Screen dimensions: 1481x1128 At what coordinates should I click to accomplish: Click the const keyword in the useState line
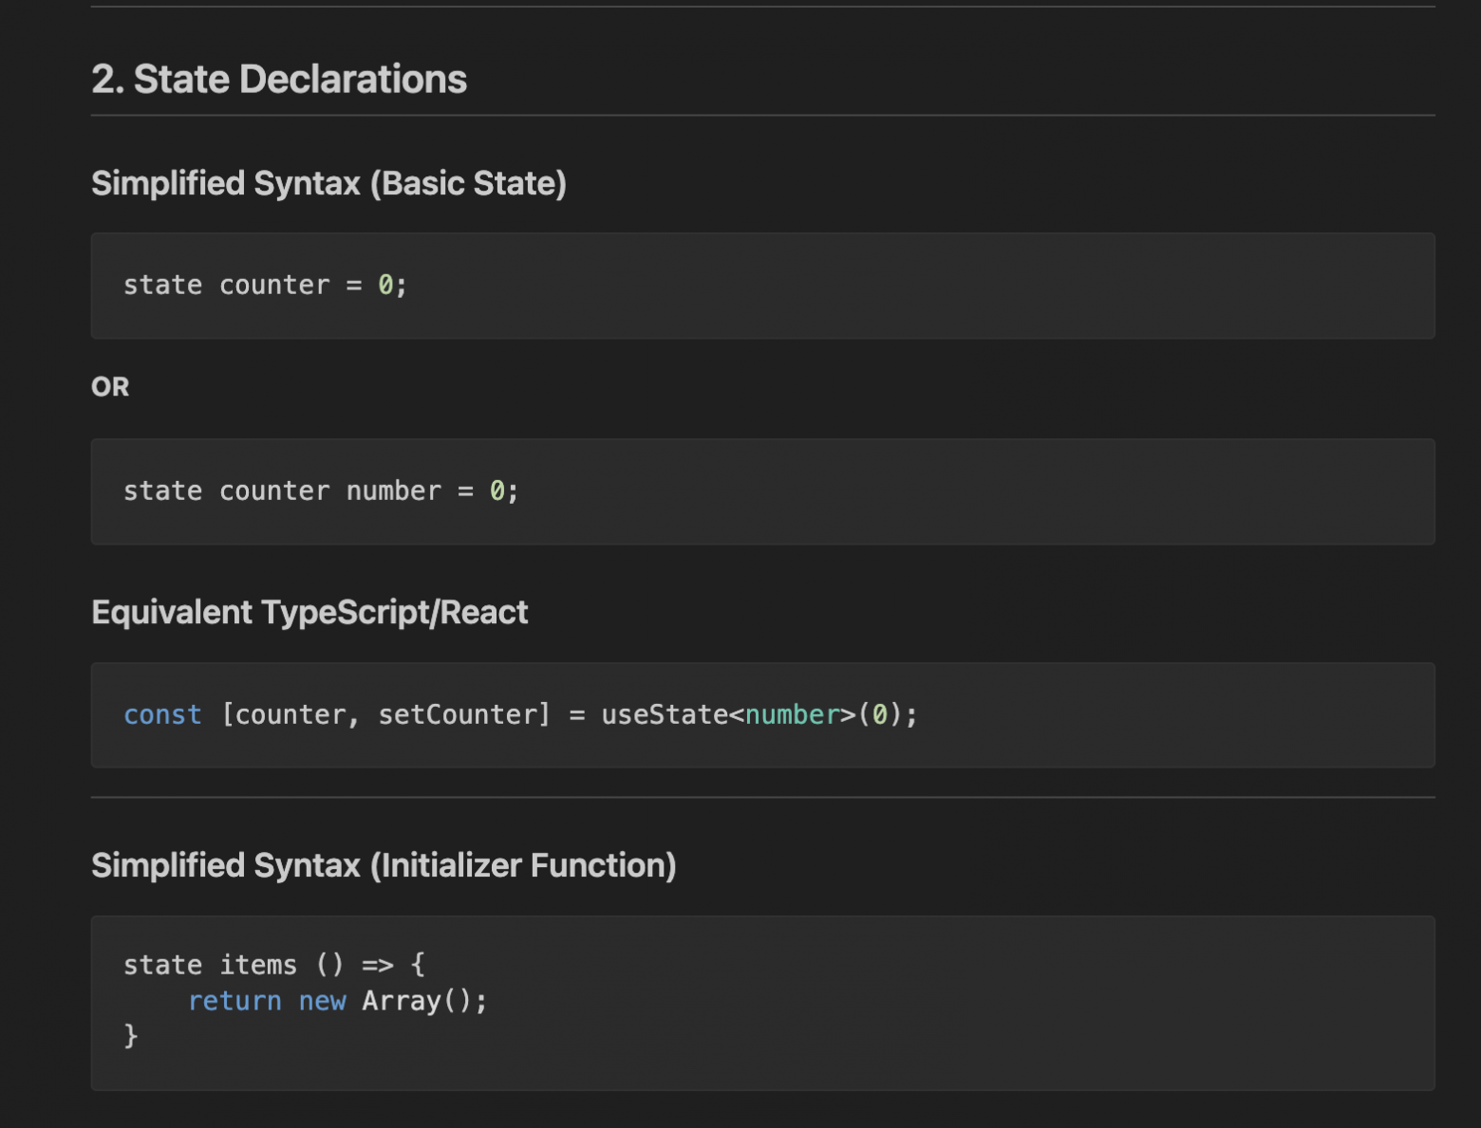(162, 714)
